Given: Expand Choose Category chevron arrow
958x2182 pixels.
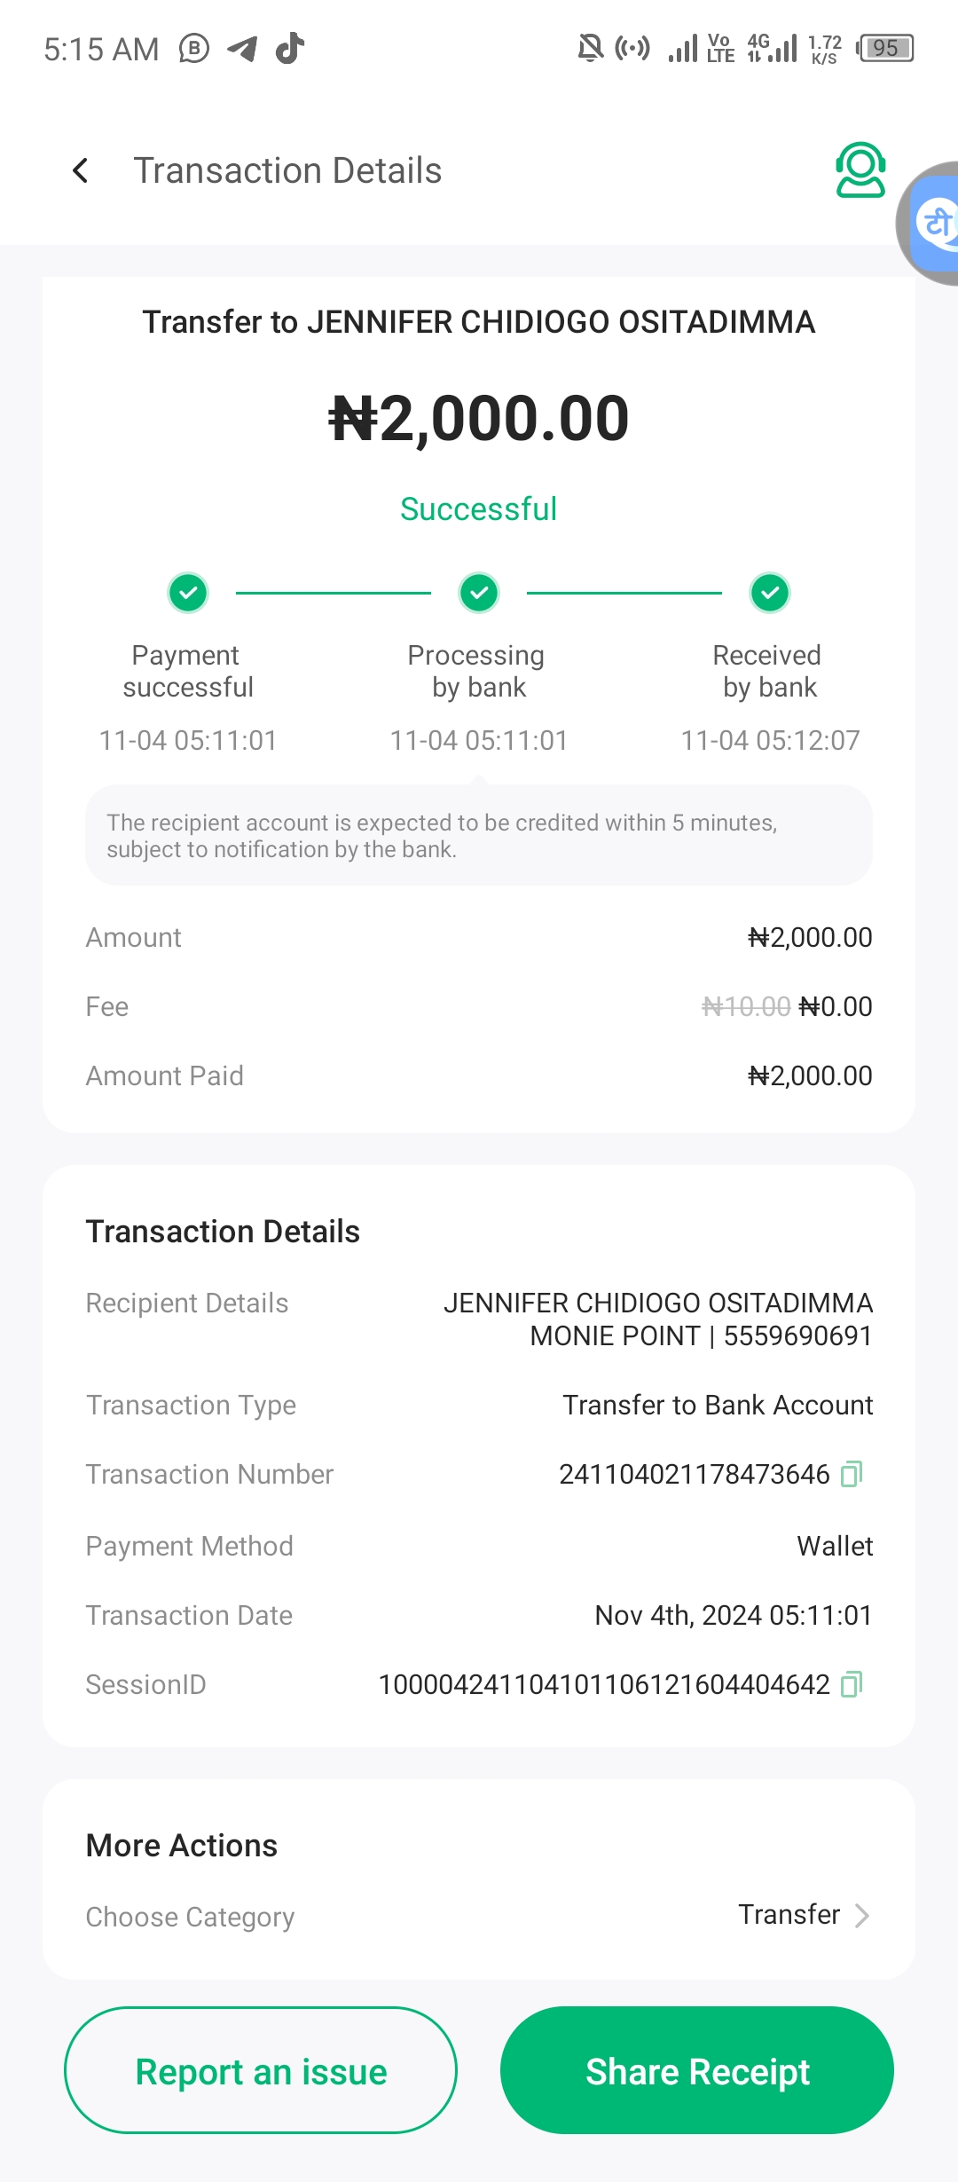Looking at the screenshot, I should click(x=861, y=1916).
